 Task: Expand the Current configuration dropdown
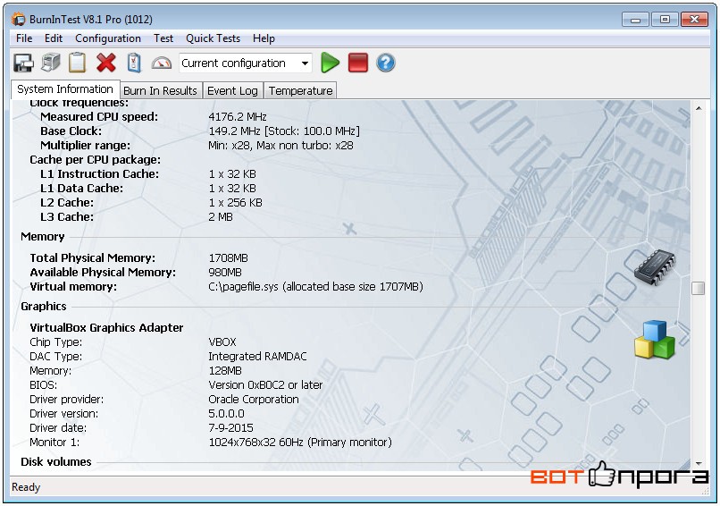coord(305,63)
